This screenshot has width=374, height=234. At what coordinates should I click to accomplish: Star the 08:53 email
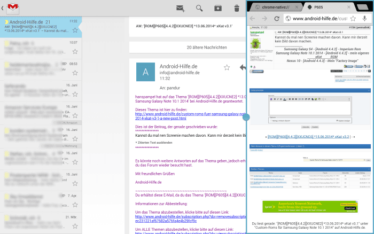coord(75,73)
